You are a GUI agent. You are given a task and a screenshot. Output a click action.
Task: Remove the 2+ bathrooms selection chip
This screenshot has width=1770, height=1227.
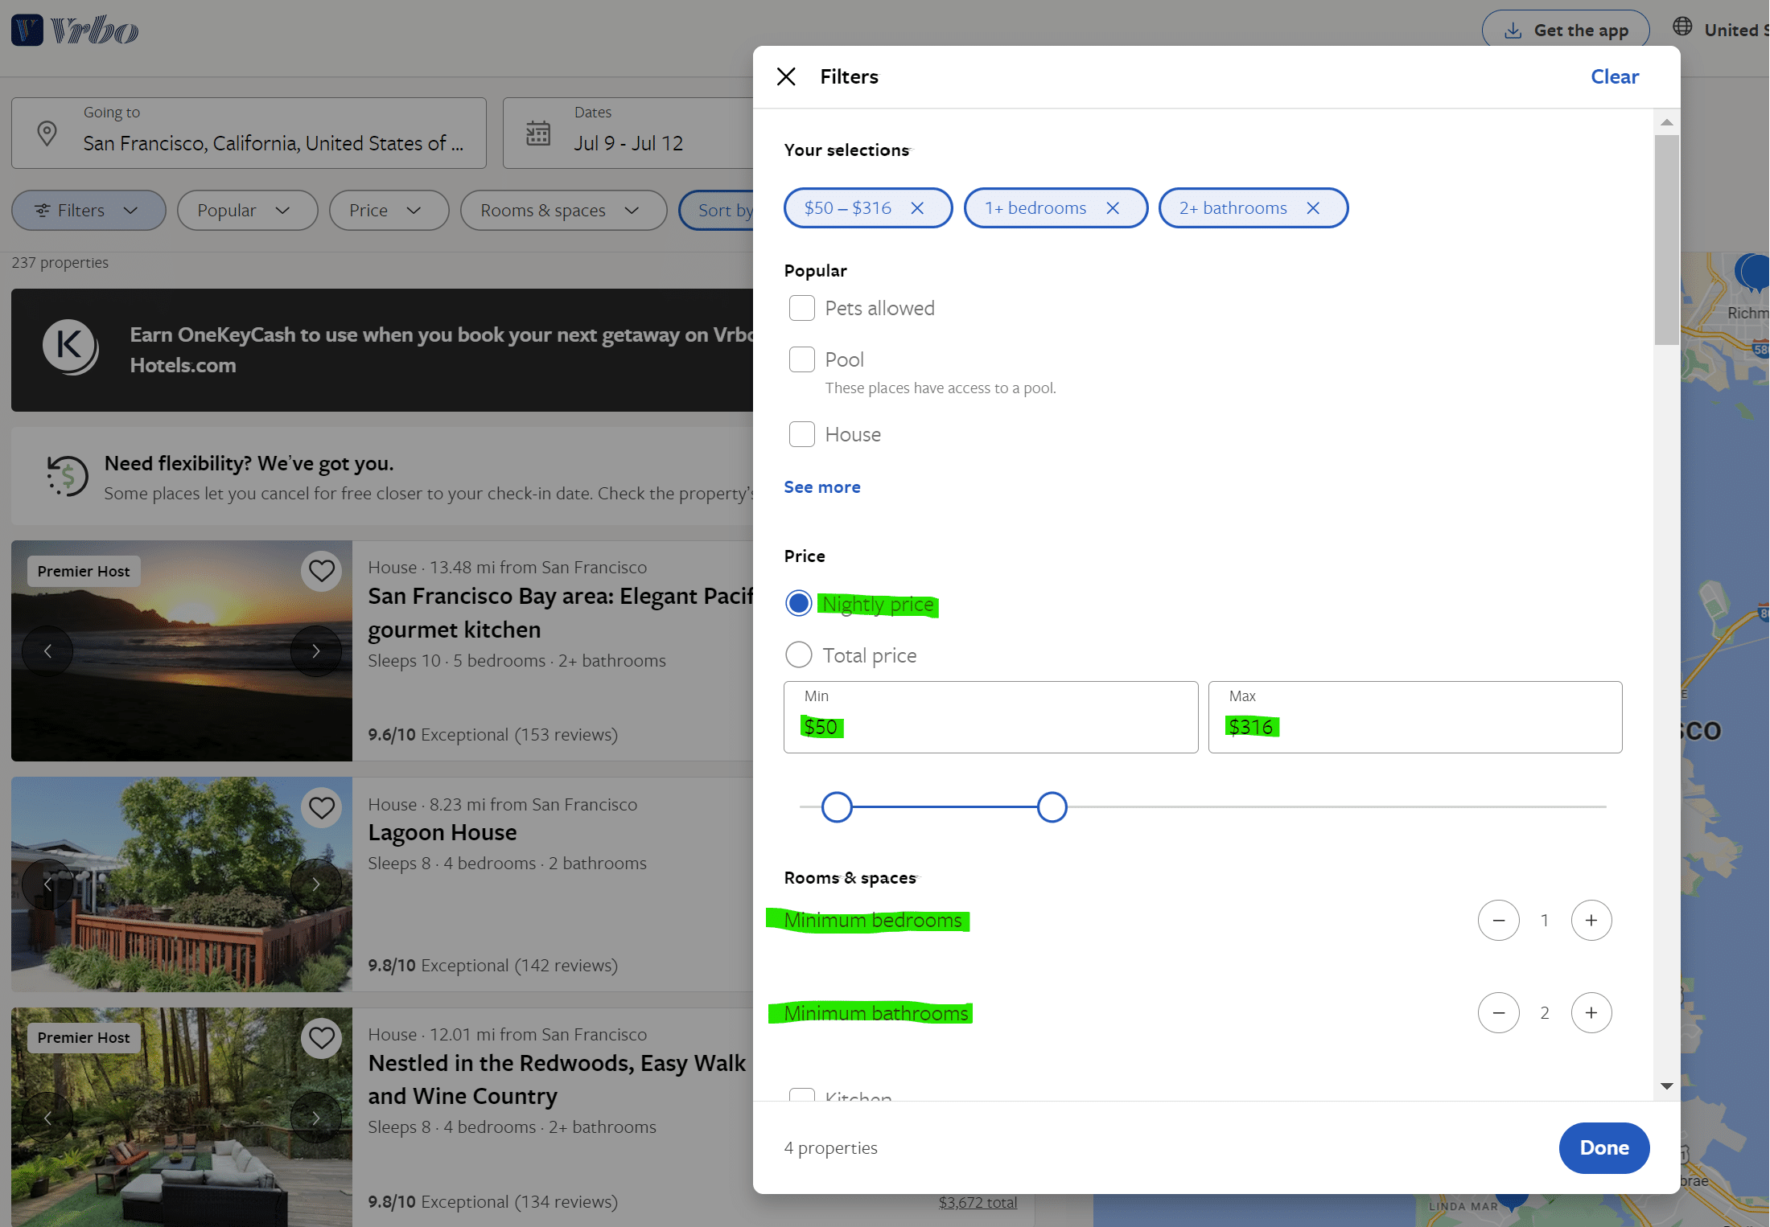[1313, 208]
